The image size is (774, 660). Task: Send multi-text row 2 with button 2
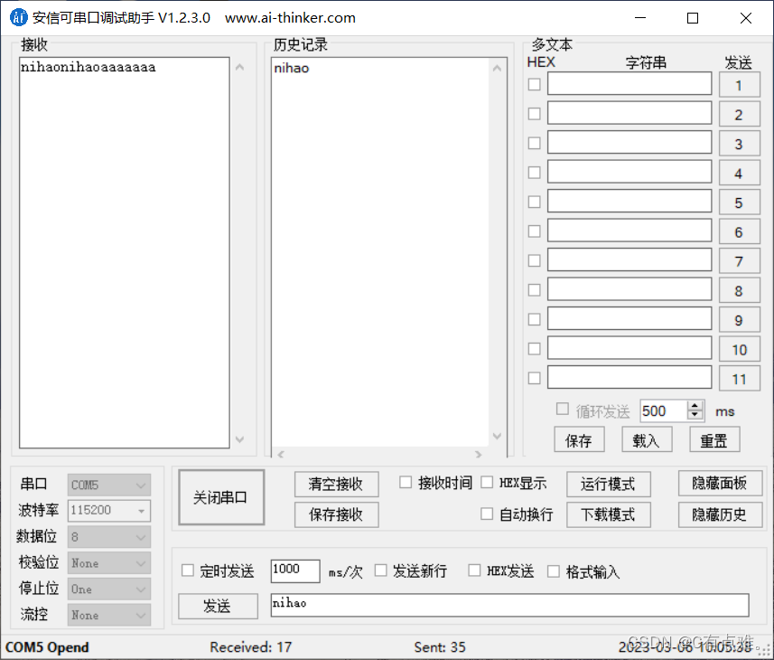(x=739, y=115)
